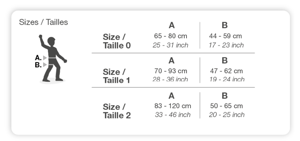Click the 50 - 65 cm leg value
Viewport: 300px width, 141px height.
(226, 106)
